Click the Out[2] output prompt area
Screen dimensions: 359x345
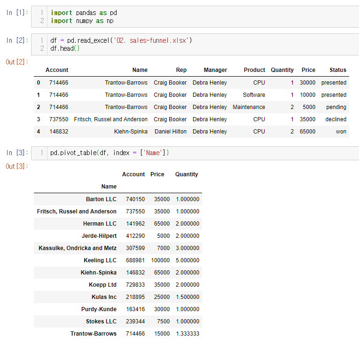[x=16, y=62]
